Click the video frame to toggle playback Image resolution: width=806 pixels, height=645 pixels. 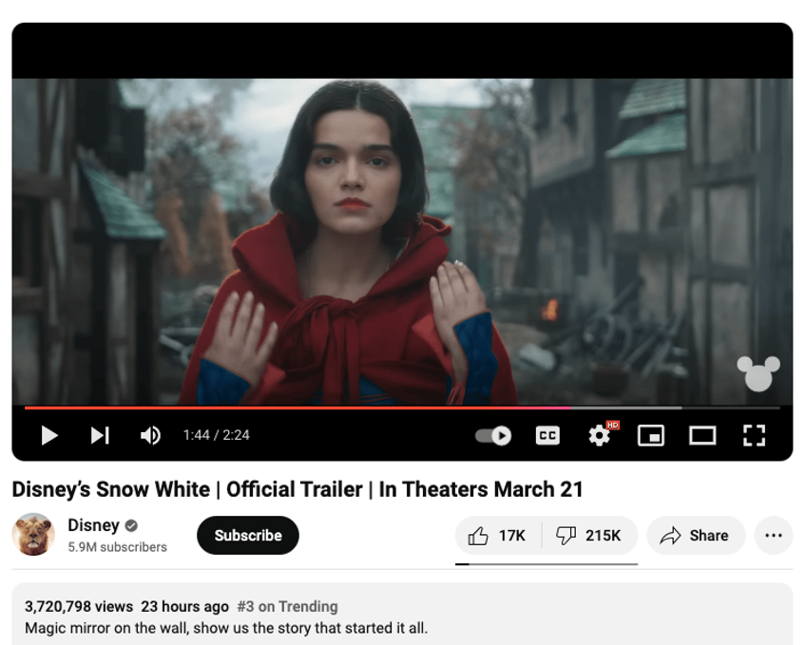(x=402, y=241)
